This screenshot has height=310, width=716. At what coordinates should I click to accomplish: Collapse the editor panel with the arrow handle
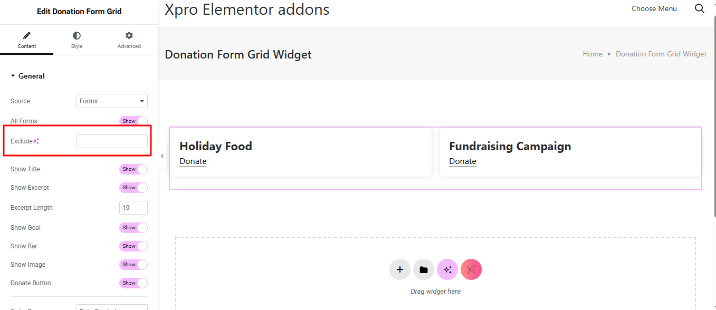(162, 156)
